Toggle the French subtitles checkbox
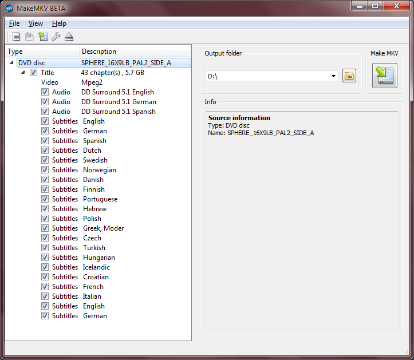The height and width of the screenshot is (360, 414). [45, 286]
